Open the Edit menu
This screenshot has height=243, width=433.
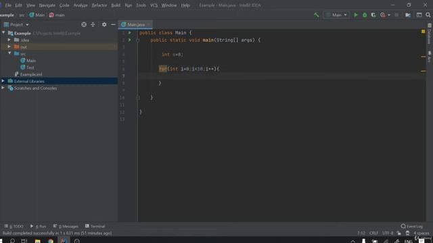pos(18,5)
